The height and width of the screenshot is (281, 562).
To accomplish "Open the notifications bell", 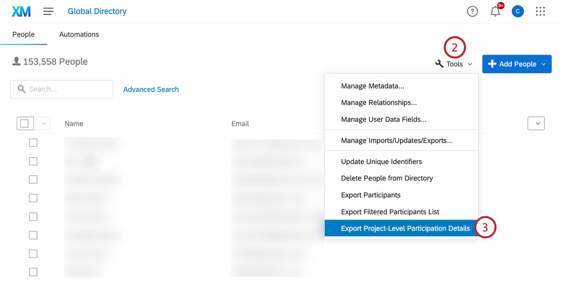I will tap(495, 12).
